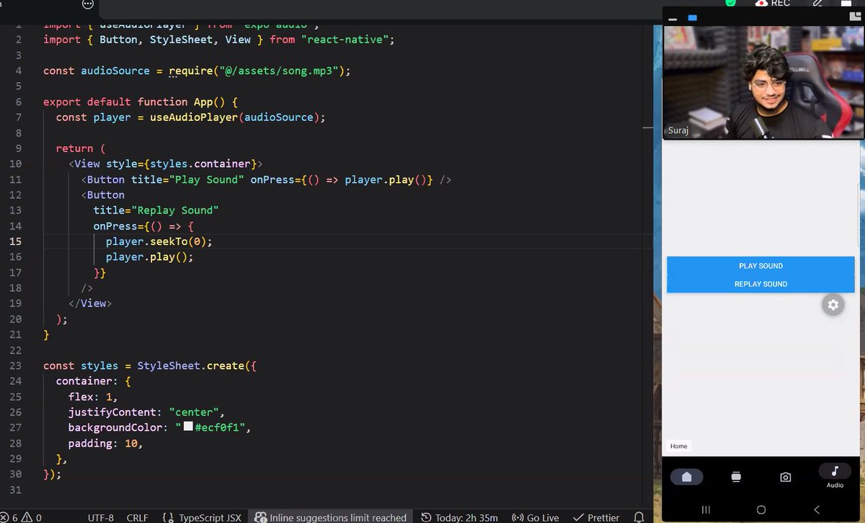
Task: Open the second stacked-cards tab in the phone app
Action: (x=736, y=477)
